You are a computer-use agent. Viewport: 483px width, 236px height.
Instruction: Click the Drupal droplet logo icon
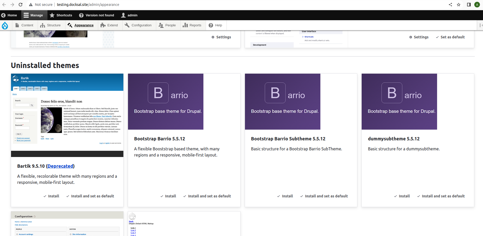tap(5, 25)
